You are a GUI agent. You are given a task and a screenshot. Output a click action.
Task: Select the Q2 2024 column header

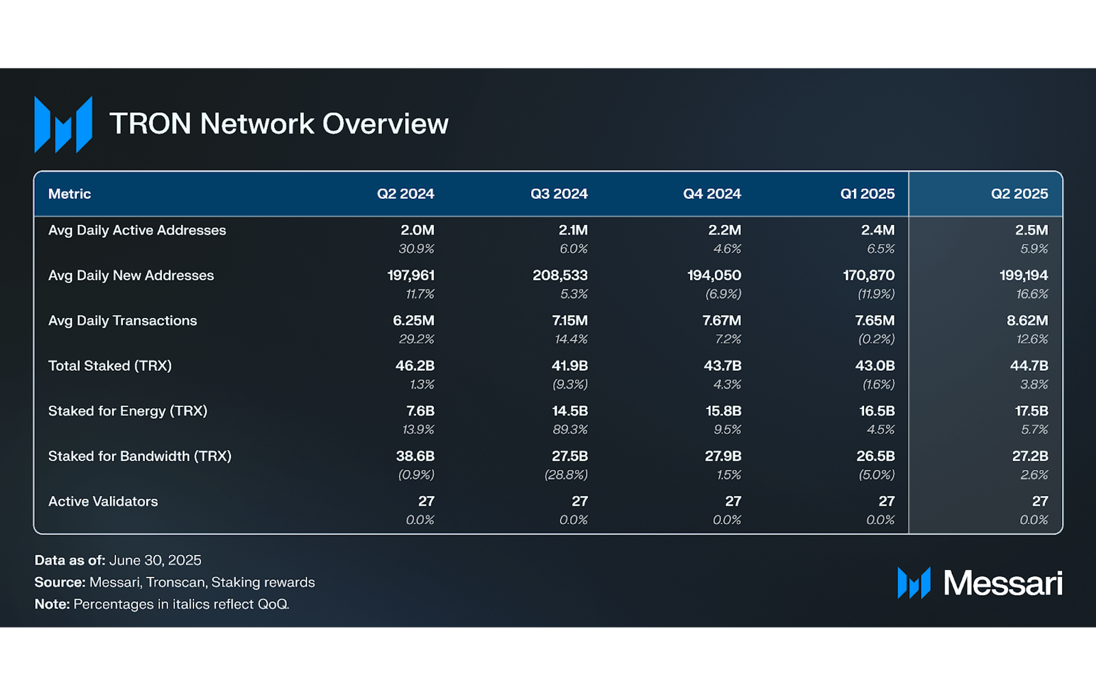tap(405, 194)
